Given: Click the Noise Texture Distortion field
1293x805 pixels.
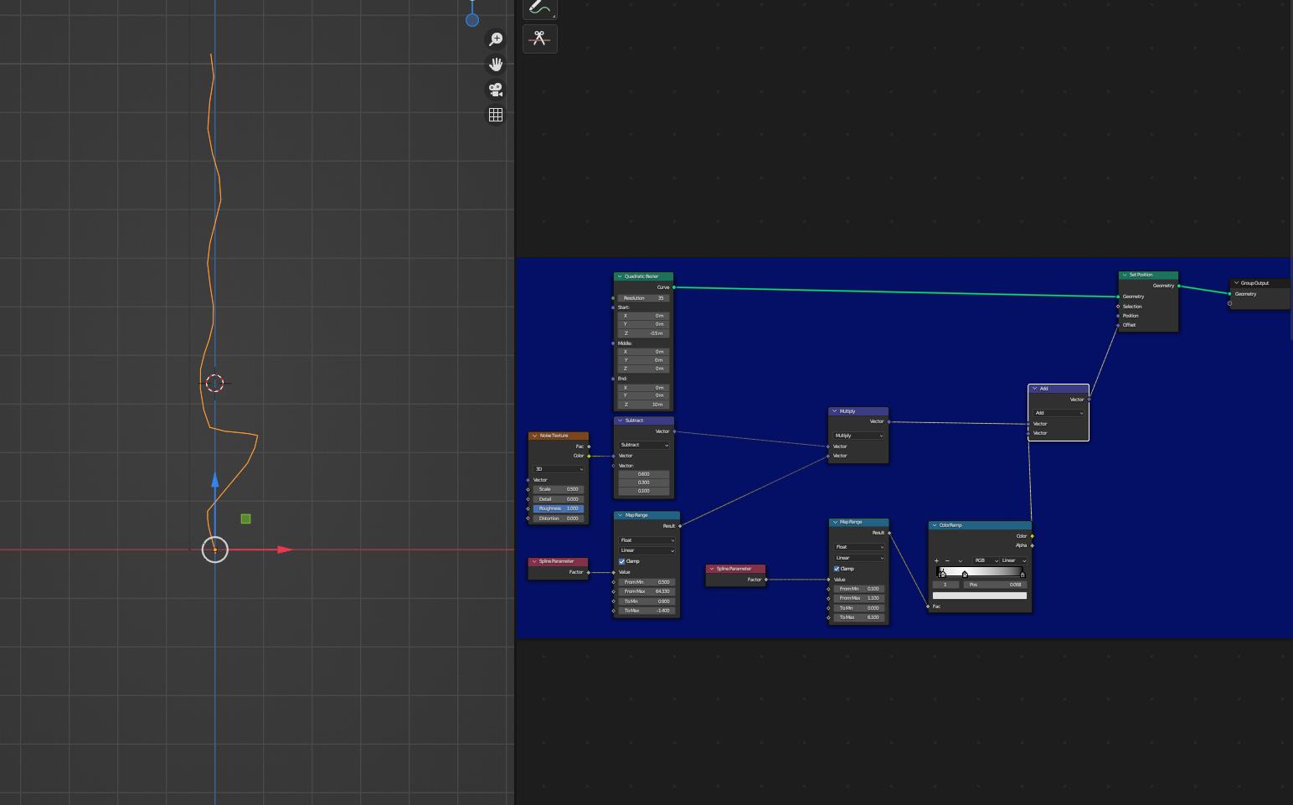Looking at the screenshot, I should [x=559, y=519].
